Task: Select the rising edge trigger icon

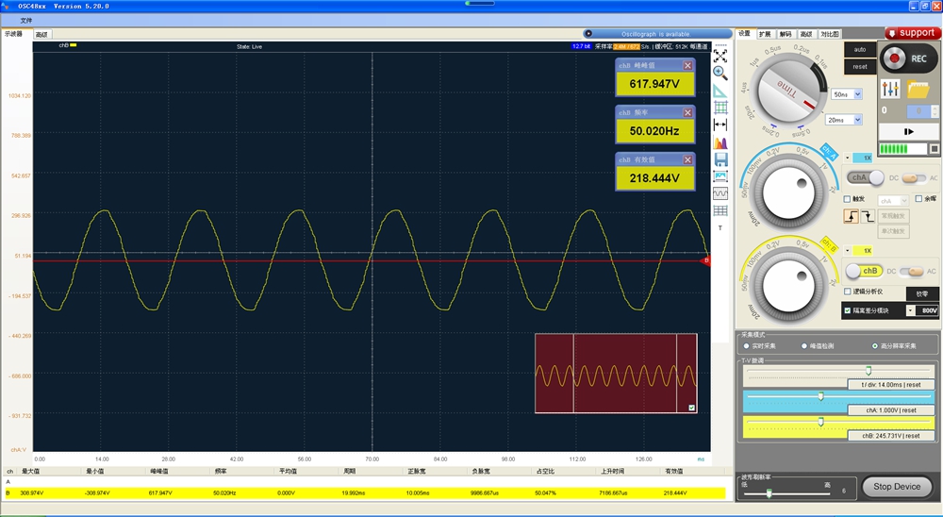Action: (x=851, y=216)
